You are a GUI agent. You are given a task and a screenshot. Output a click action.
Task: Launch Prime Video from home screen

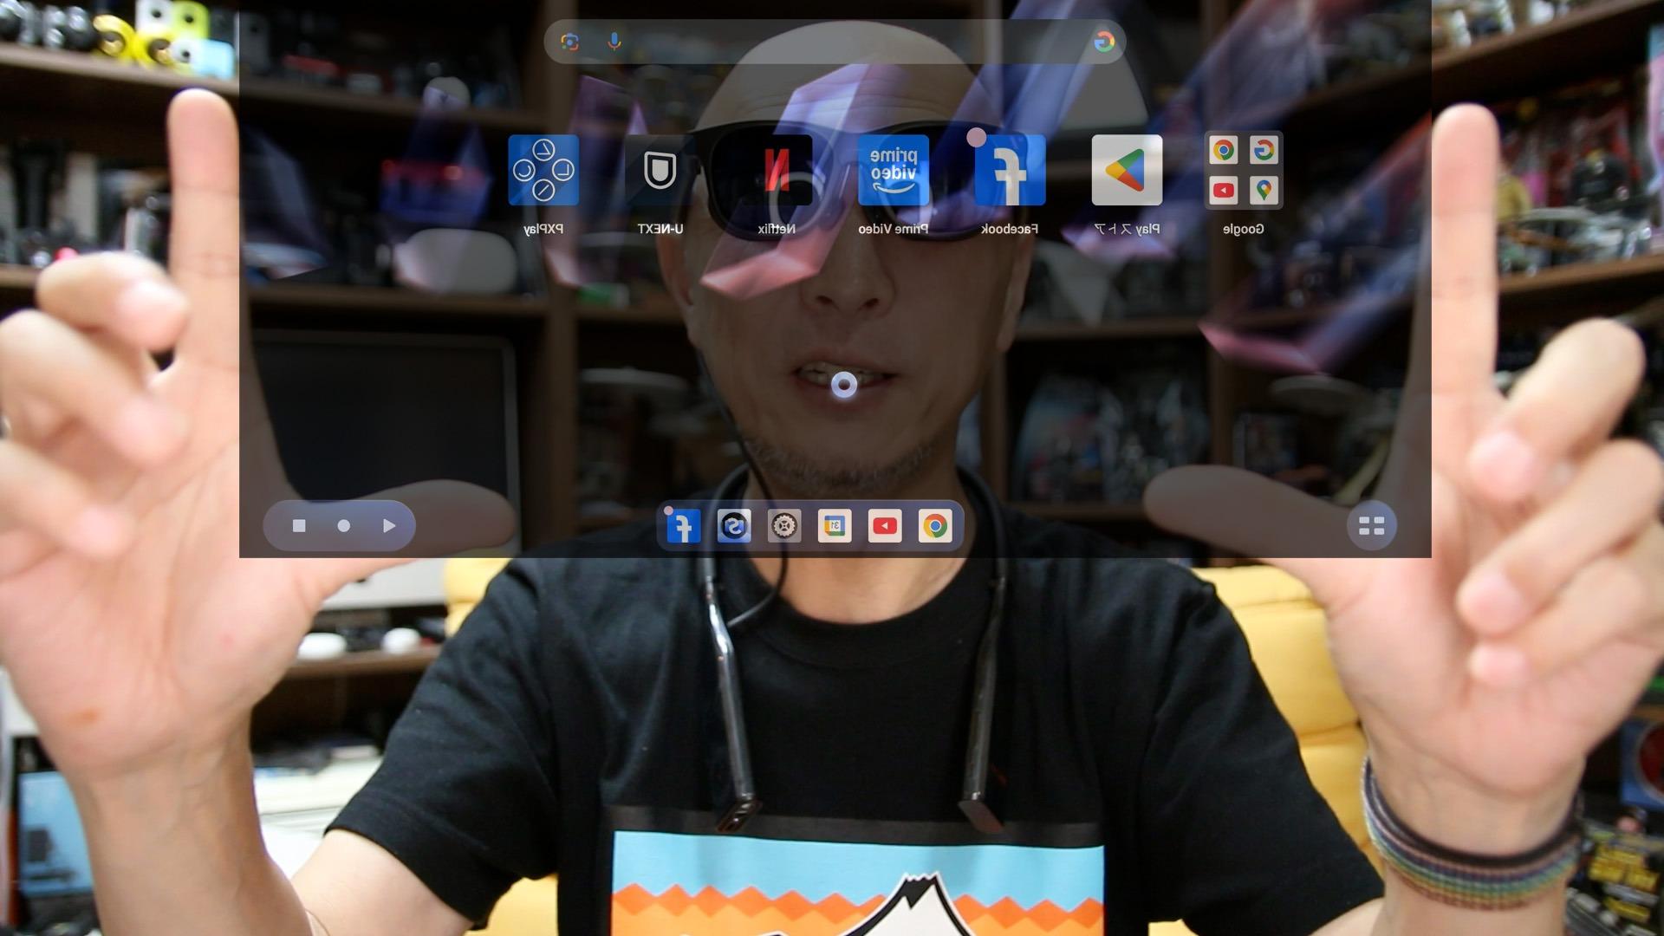coord(893,170)
